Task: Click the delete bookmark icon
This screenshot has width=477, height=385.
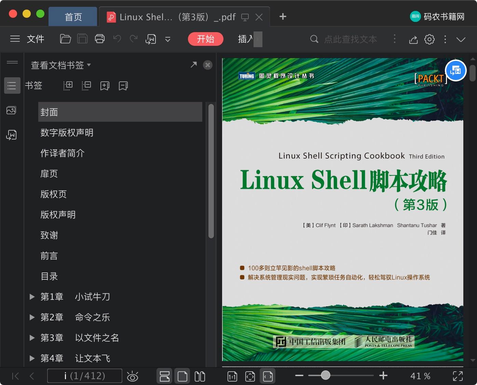Action: (123, 86)
